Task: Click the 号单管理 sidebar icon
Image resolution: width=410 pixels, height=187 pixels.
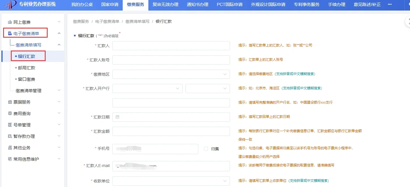Action: click(10, 125)
